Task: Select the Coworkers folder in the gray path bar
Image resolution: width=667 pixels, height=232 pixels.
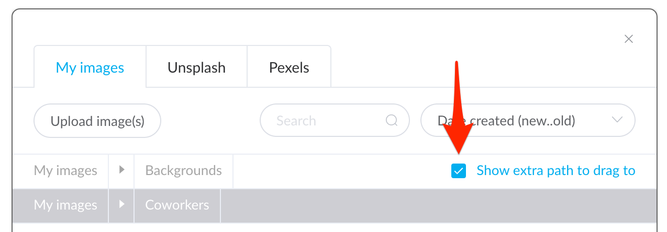Action: click(177, 205)
